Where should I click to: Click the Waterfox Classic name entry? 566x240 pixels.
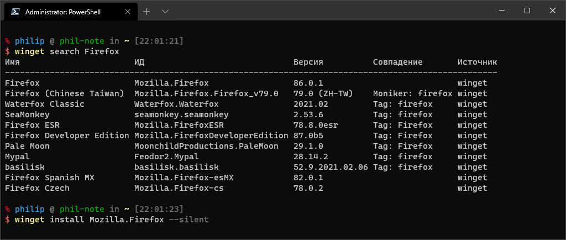tap(44, 104)
